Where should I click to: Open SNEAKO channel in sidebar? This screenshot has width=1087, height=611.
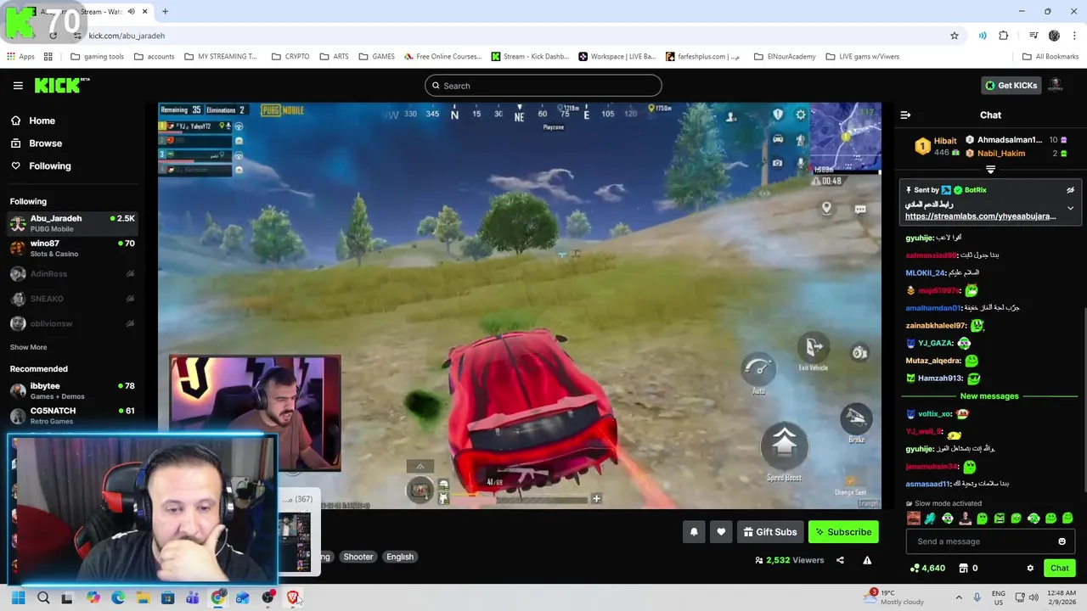click(x=72, y=299)
